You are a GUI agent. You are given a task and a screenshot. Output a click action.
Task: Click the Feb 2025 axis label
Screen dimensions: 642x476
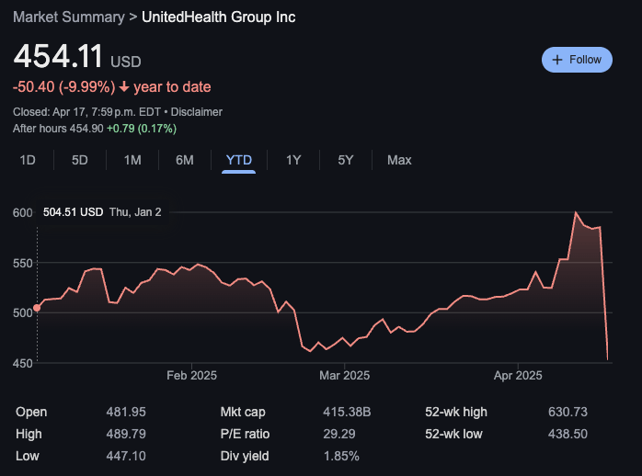(191, 376)
